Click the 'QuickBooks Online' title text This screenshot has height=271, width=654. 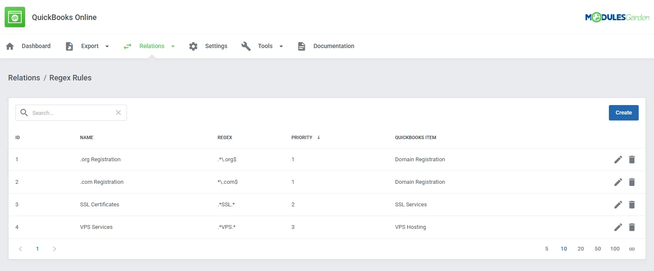tap(64, 17)
